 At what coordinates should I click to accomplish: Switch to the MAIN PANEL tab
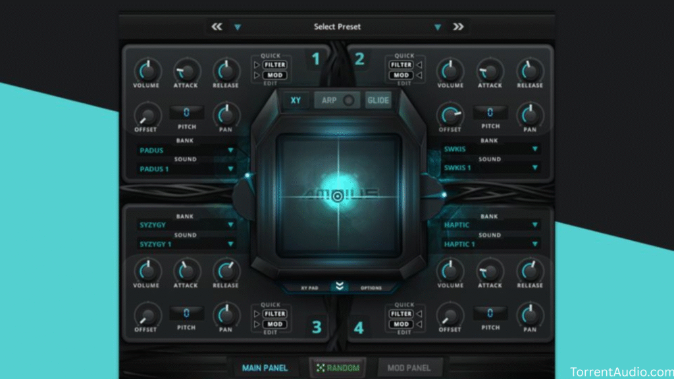click(265, 368)
